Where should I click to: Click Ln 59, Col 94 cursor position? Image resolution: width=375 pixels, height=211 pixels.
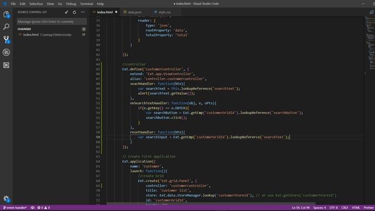301,207
